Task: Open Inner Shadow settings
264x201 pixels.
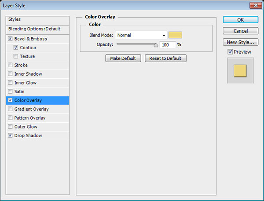Action: (x=28, y=74)
